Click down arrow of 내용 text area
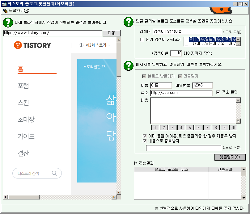The height and width of the screenshot is (214, 250). pyautogui.click(x=238, y=121)
